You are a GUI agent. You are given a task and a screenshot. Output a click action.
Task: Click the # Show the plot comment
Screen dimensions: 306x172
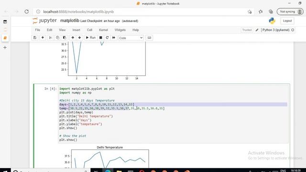[x=73, y=136]
